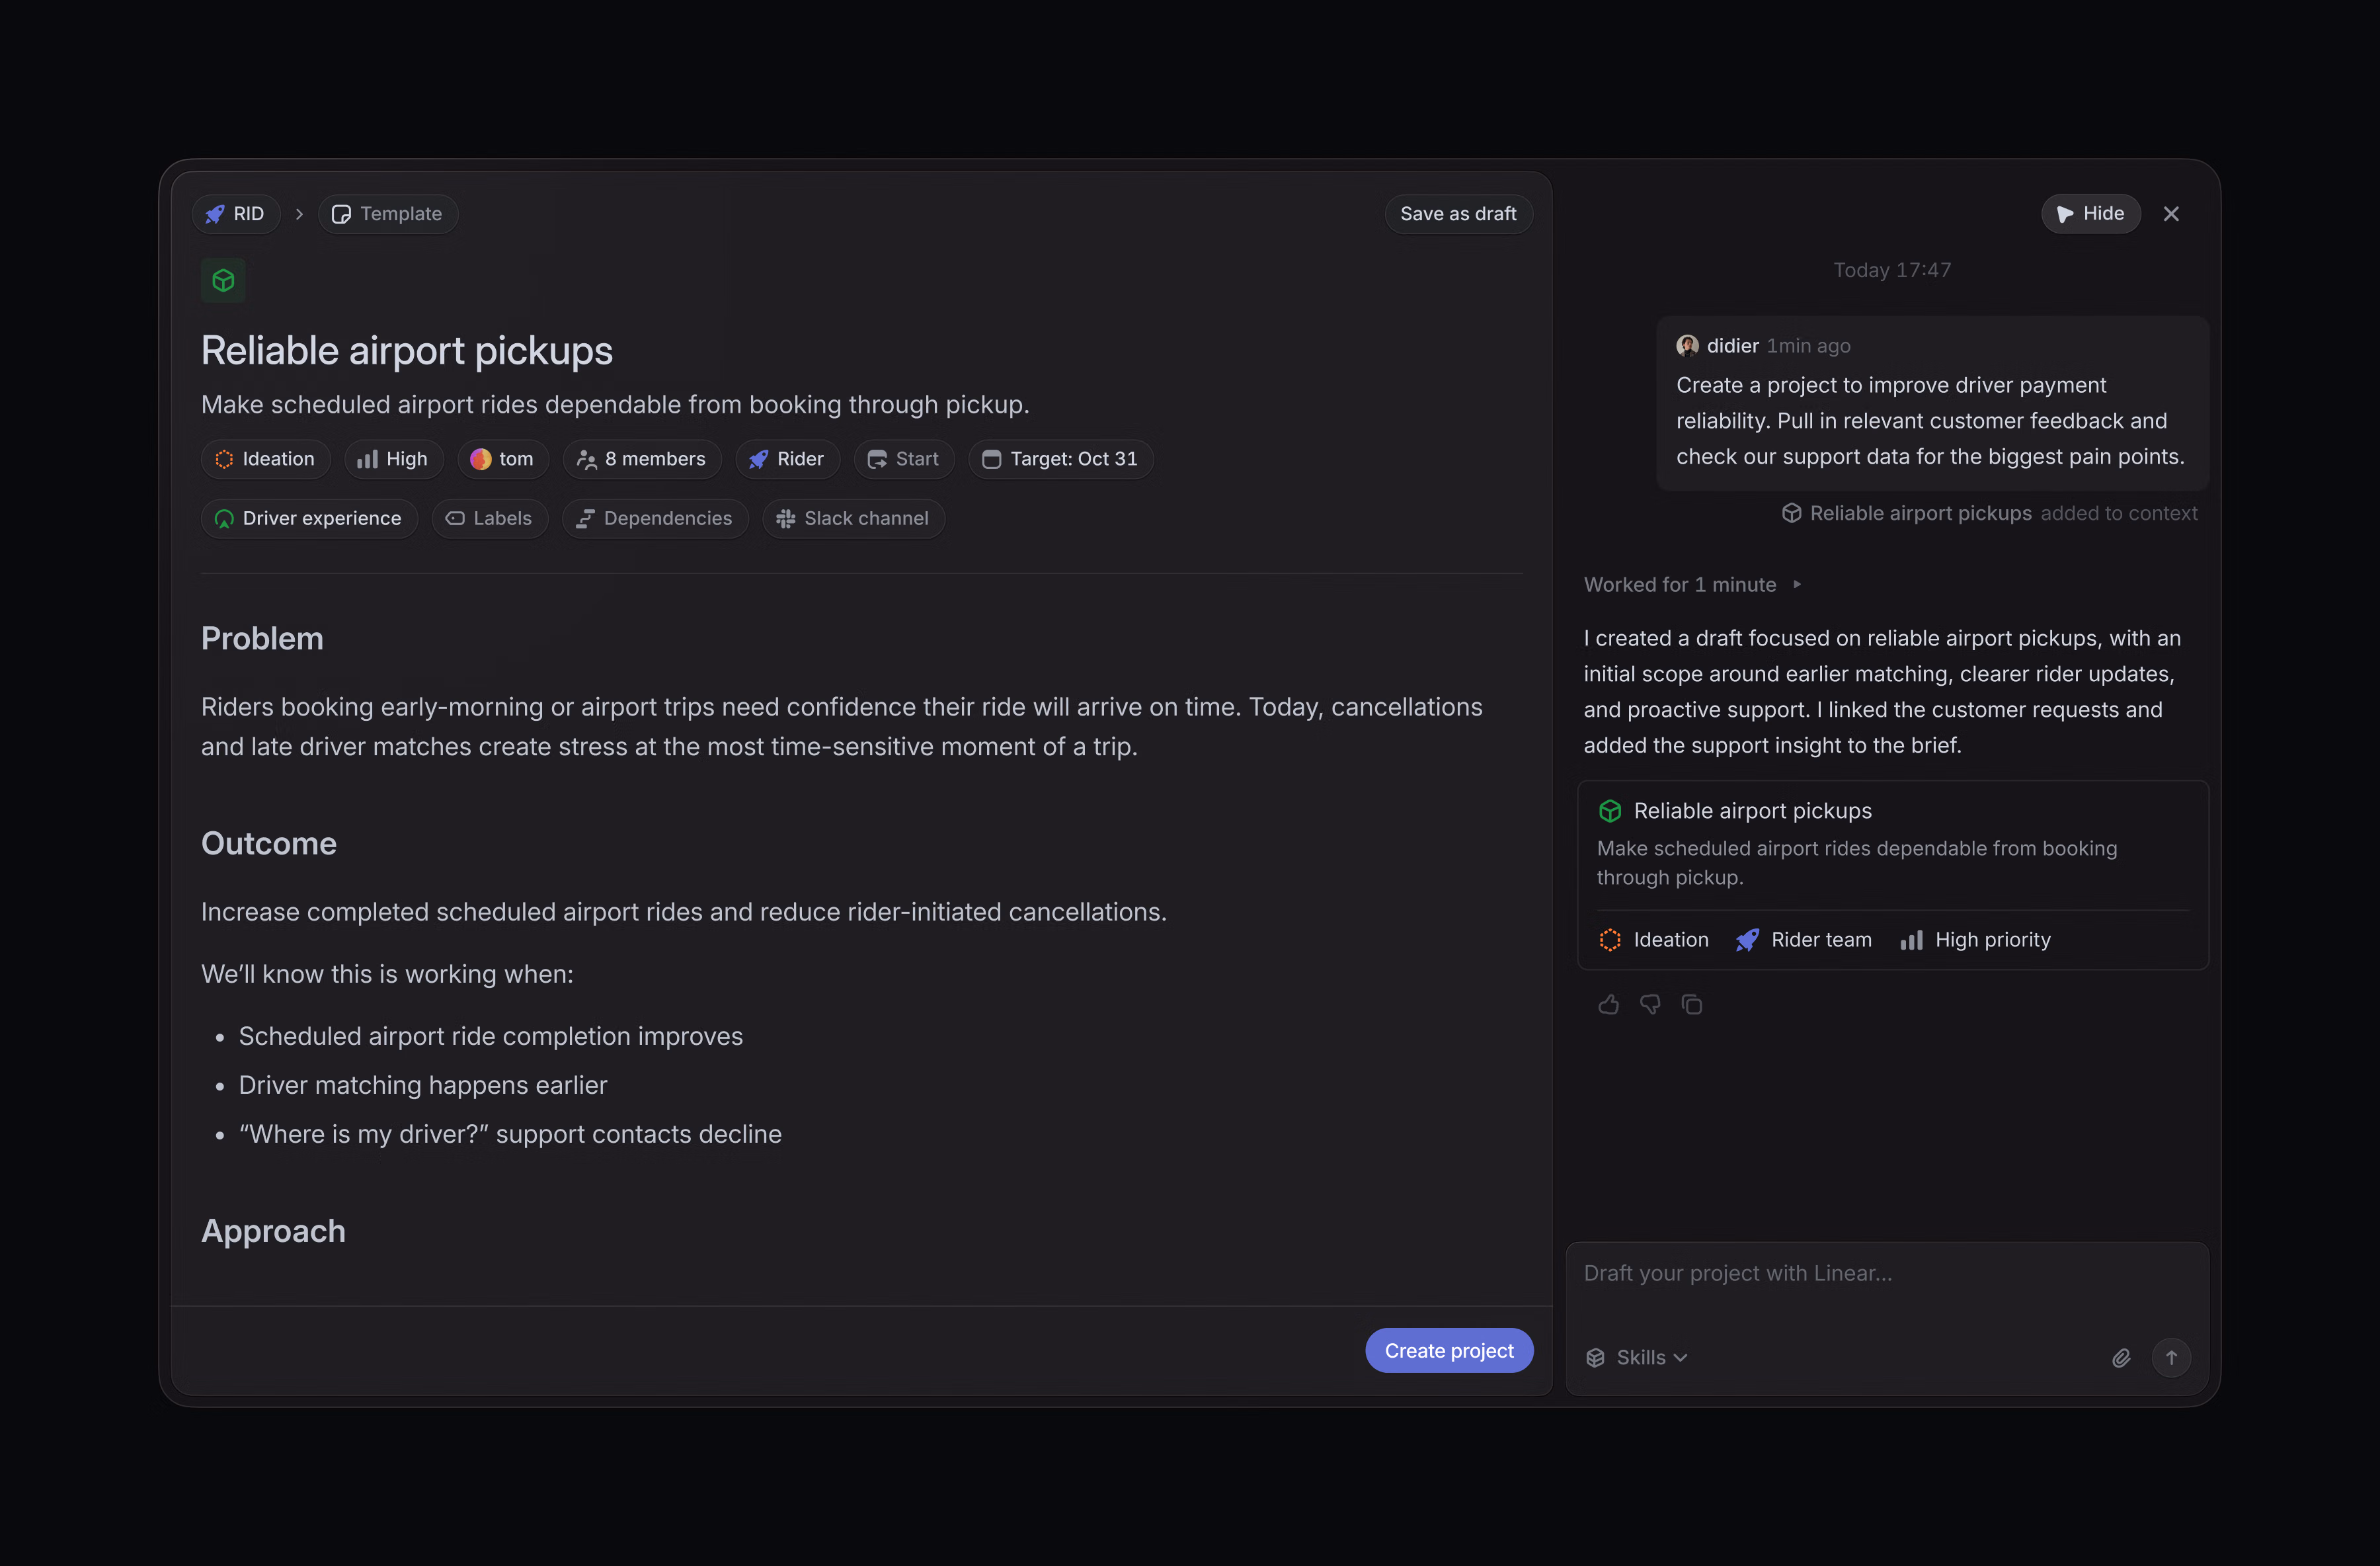This screenshot has height=1566, width=2380.
Task: Click the Outcome heading
Action: click(269, 844)
